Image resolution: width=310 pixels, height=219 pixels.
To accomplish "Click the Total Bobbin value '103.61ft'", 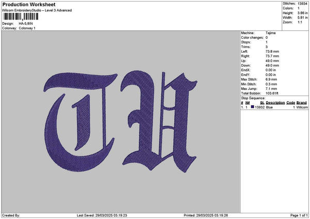I will pyautogui.click(x=272, y=93).
